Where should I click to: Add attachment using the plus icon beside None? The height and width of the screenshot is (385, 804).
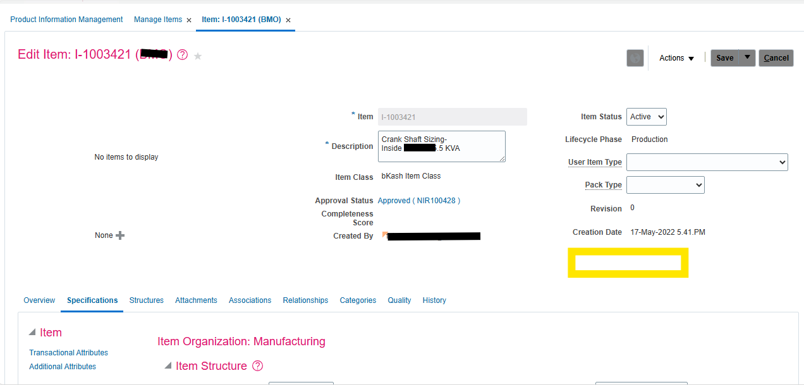point(120,235)
